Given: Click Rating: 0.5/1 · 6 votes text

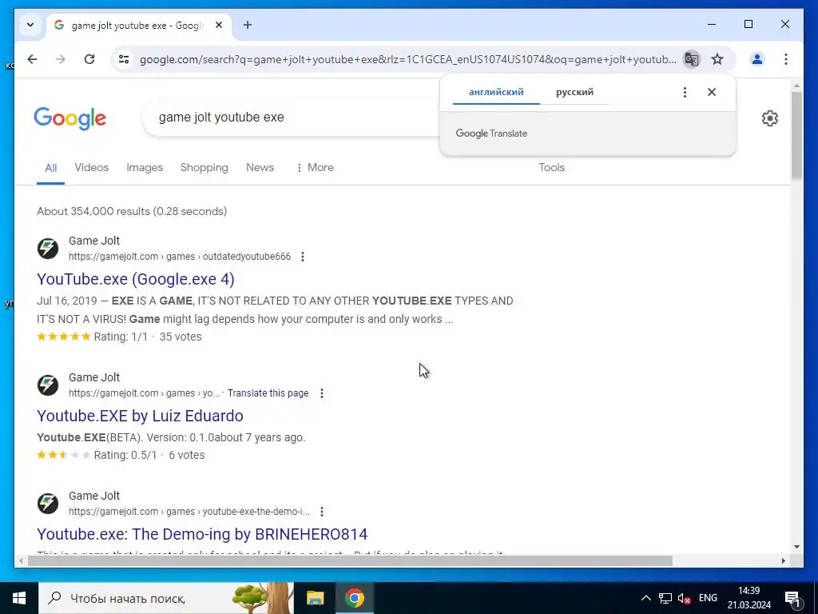Looking at the screenshot, I should (149, 455).
